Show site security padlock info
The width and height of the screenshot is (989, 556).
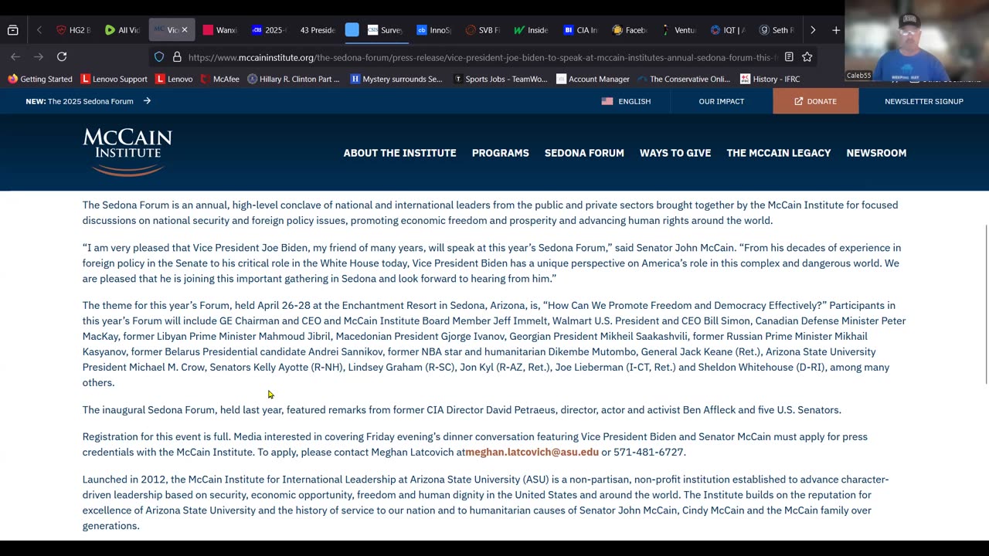click(x=177, y=56)
